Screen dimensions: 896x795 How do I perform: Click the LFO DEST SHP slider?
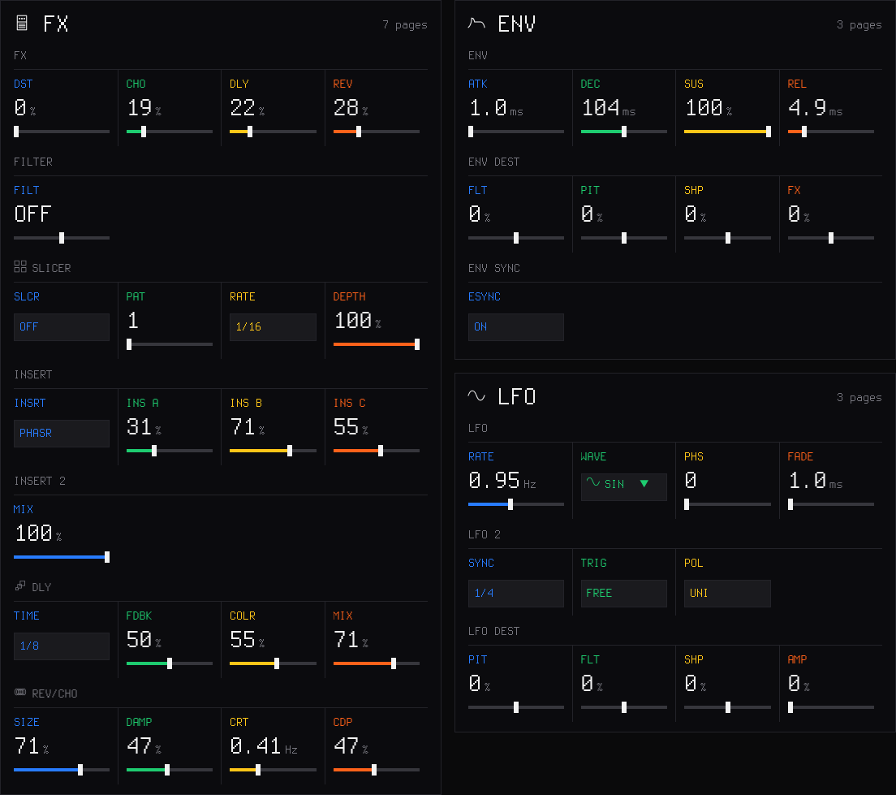click(x=727, y=707)
